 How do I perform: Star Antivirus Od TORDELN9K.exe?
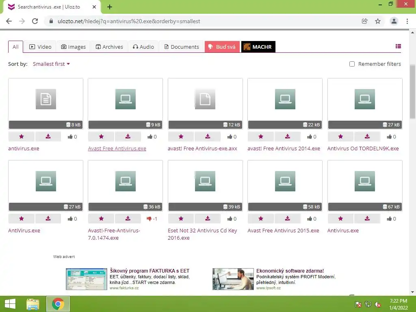341,136
